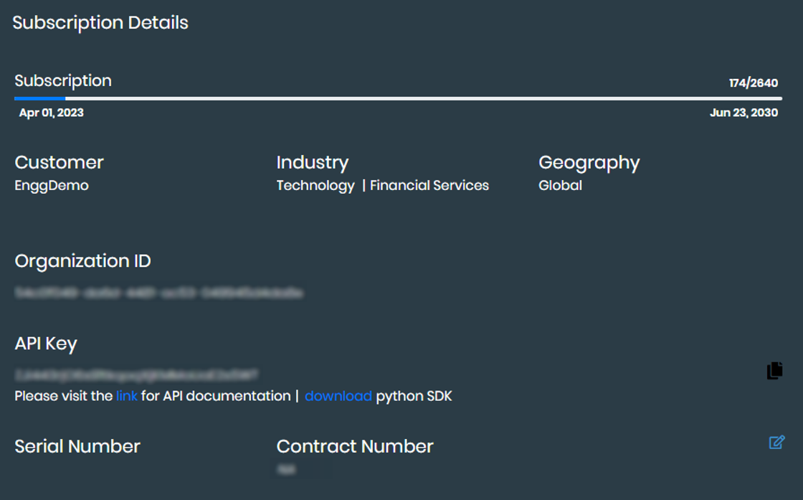Select the blue edit icon for Serial Number
This screenshot has height=500, width=803.
click(x=776, y=443)
